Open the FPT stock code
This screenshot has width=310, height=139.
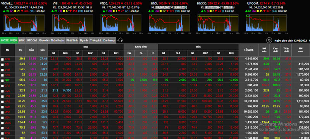(x=7, y=81)
